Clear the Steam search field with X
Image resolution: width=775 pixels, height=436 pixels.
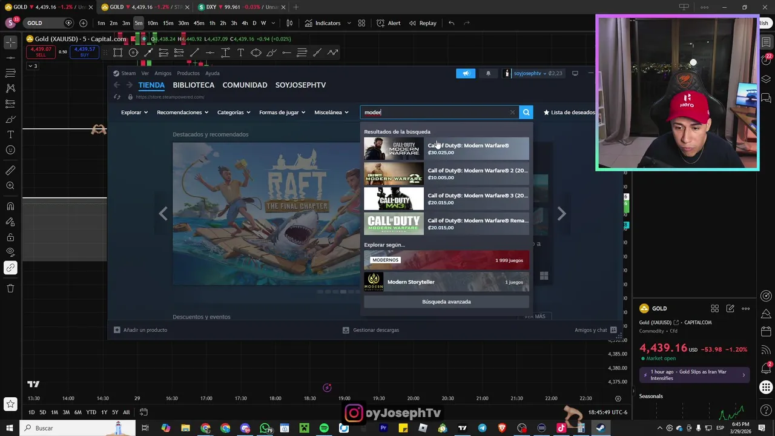pos(512,112)
